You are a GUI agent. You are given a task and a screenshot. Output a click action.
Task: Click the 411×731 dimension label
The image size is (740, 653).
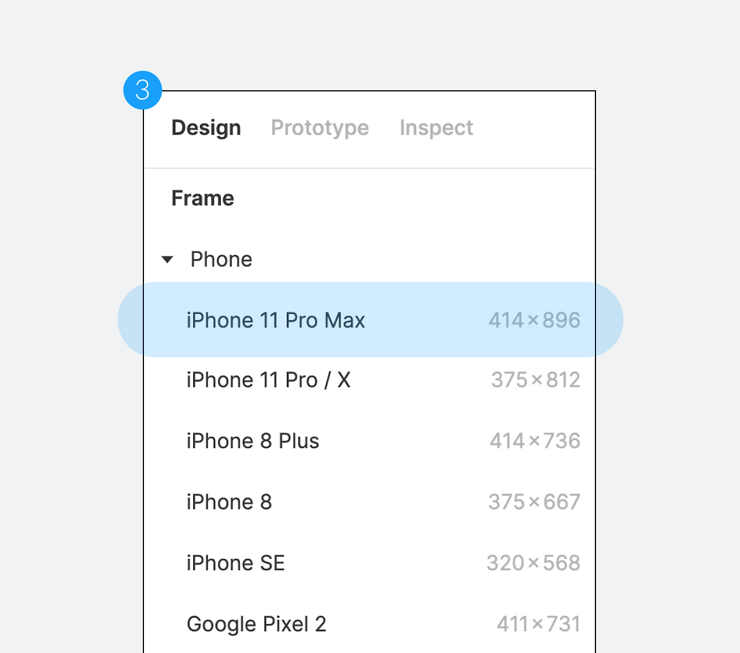[538, 624]
